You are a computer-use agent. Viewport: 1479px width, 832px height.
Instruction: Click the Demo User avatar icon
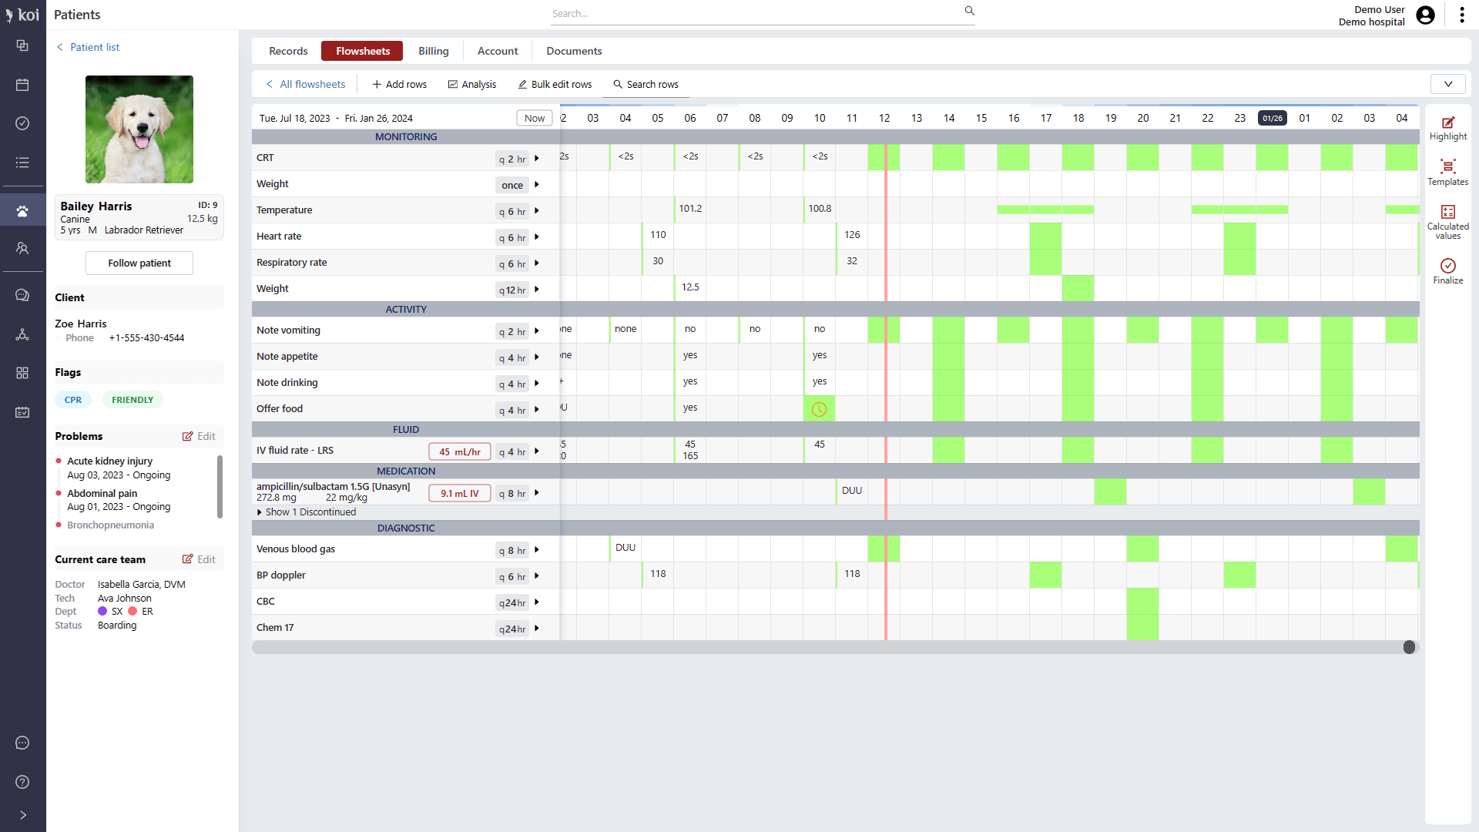point(1426,15)
